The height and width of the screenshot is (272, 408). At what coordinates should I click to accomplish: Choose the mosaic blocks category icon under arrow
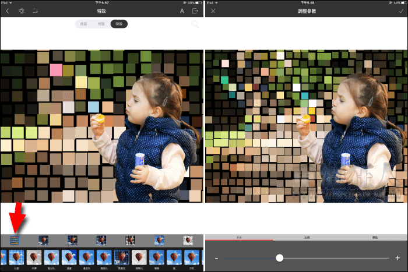coord(15,240)
